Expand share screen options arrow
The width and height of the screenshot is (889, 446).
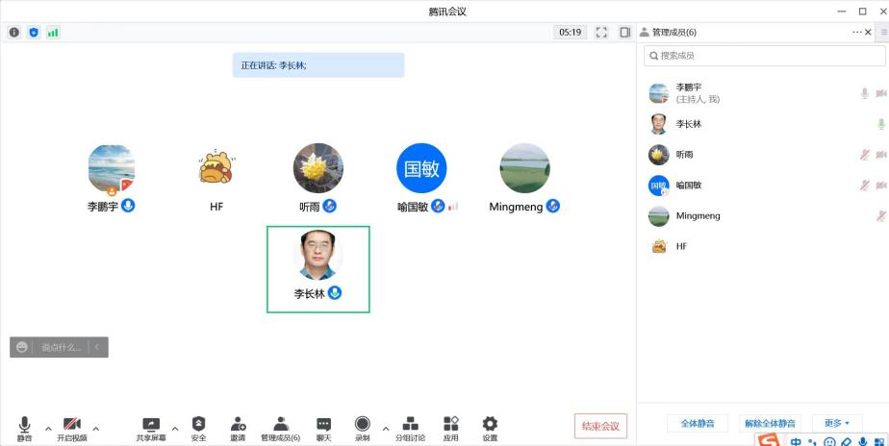174,428
